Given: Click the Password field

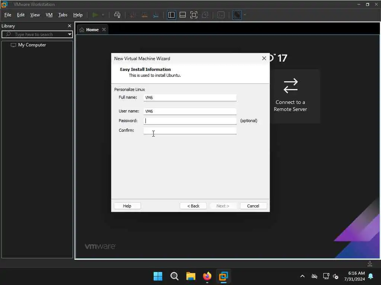Looking at the screenshot, I should (190, 121).
